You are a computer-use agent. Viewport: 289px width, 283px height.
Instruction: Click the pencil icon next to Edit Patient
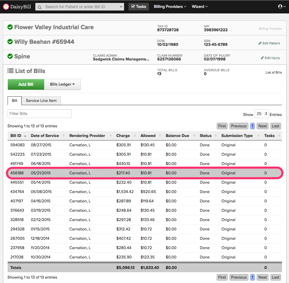[260, 43]
